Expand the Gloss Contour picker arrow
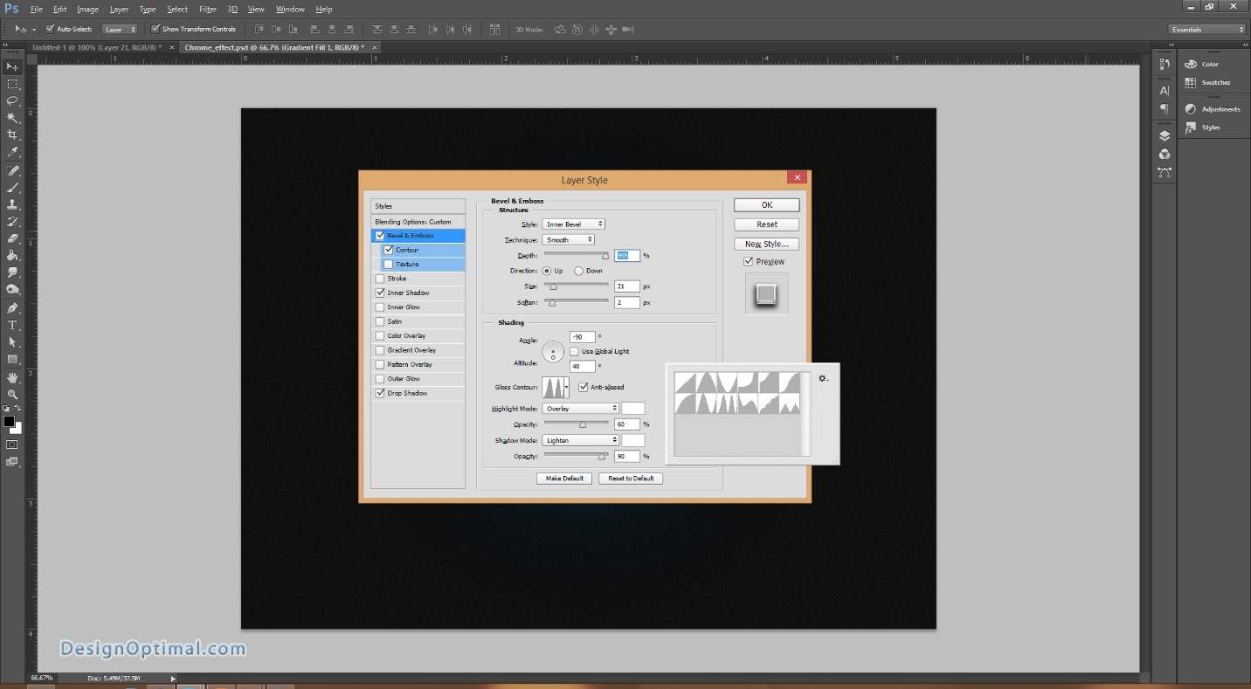The image size is (1251, 689). click(566, 387)
